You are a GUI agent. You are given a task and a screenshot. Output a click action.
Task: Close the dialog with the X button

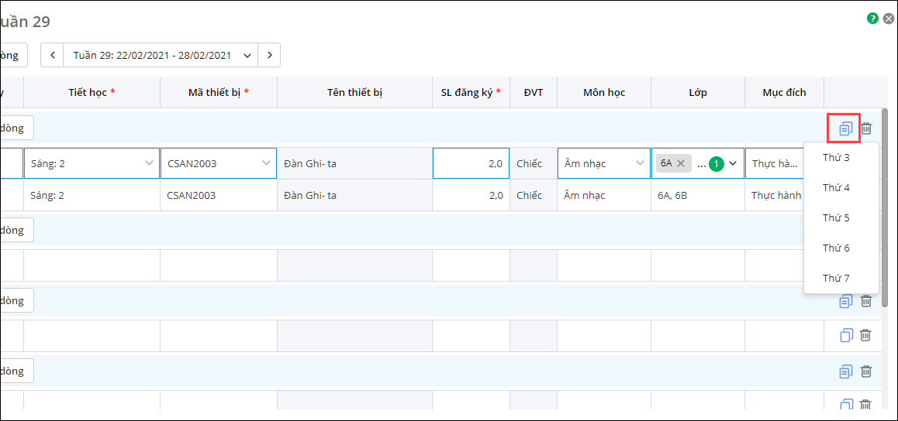[889, 18]
